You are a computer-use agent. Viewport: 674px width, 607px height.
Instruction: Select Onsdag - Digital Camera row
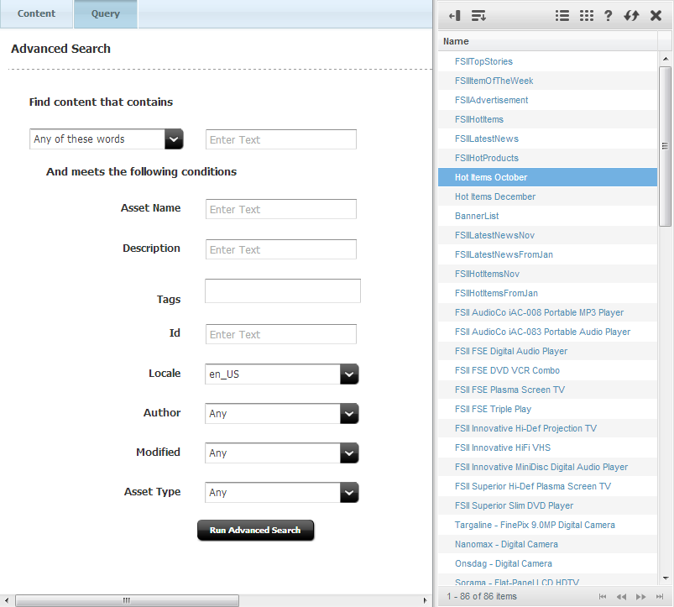(547, 564)
